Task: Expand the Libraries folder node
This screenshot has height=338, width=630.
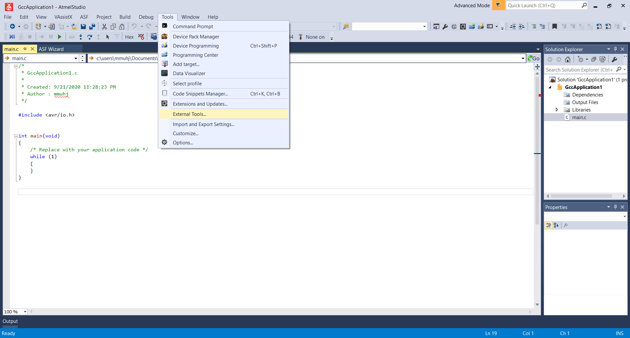Action: point(557,110)
